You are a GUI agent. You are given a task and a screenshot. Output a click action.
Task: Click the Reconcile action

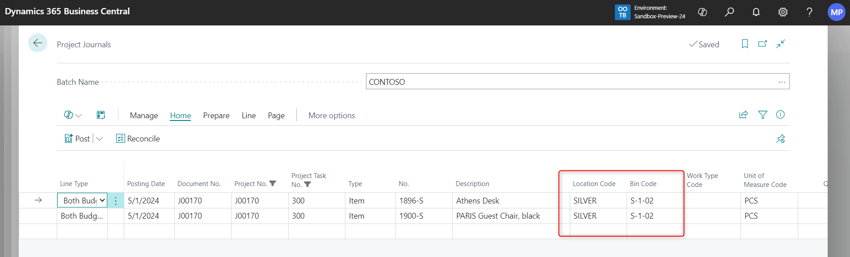click(138, 139)
